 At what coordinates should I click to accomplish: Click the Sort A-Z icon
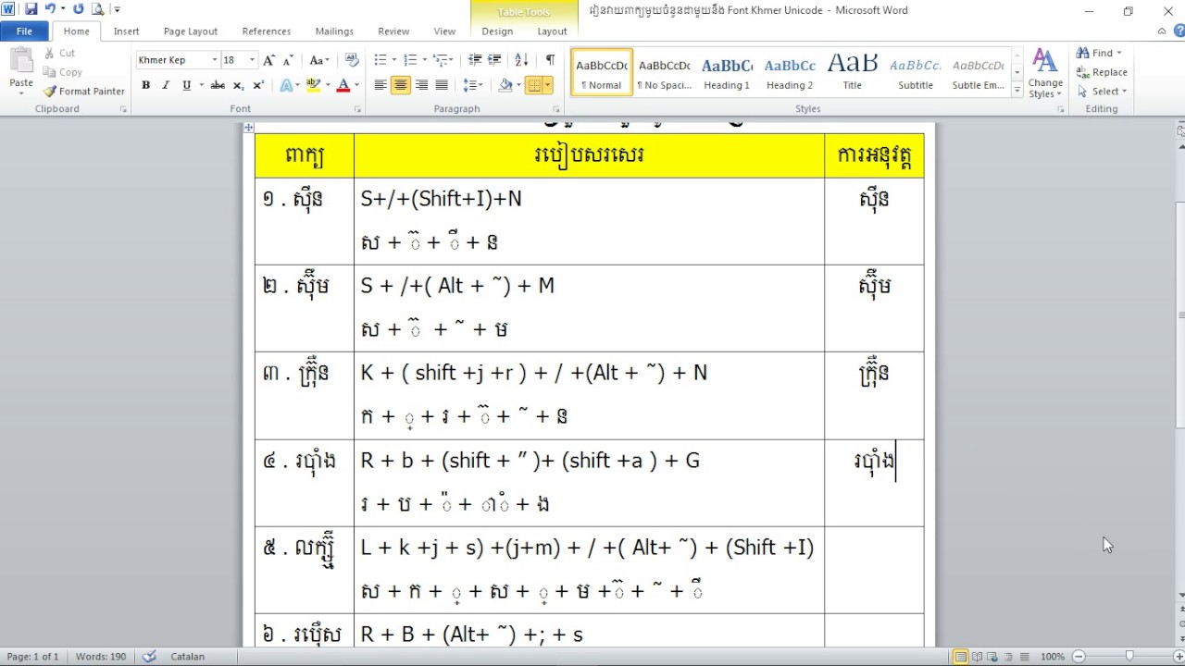click(x=521, y=60)
